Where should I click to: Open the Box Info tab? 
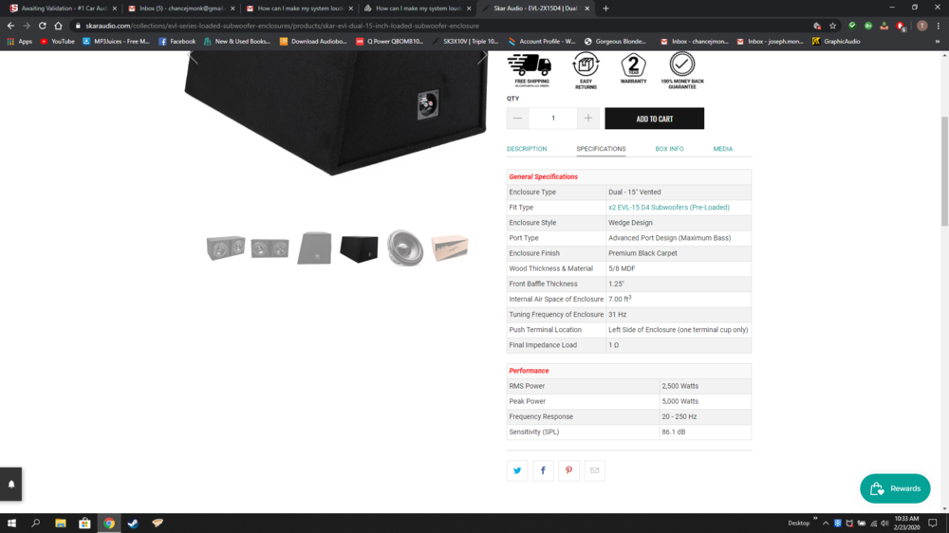[669, 149]
